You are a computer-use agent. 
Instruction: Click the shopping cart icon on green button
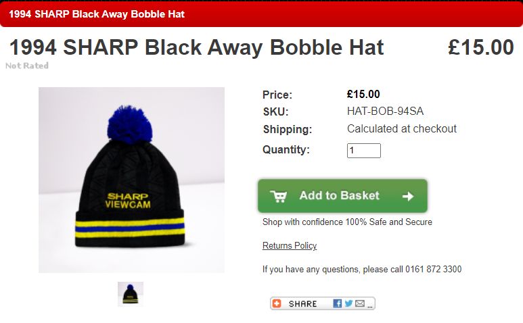278,196
